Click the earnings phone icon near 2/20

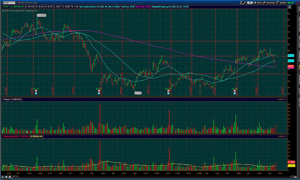[234, 90]
